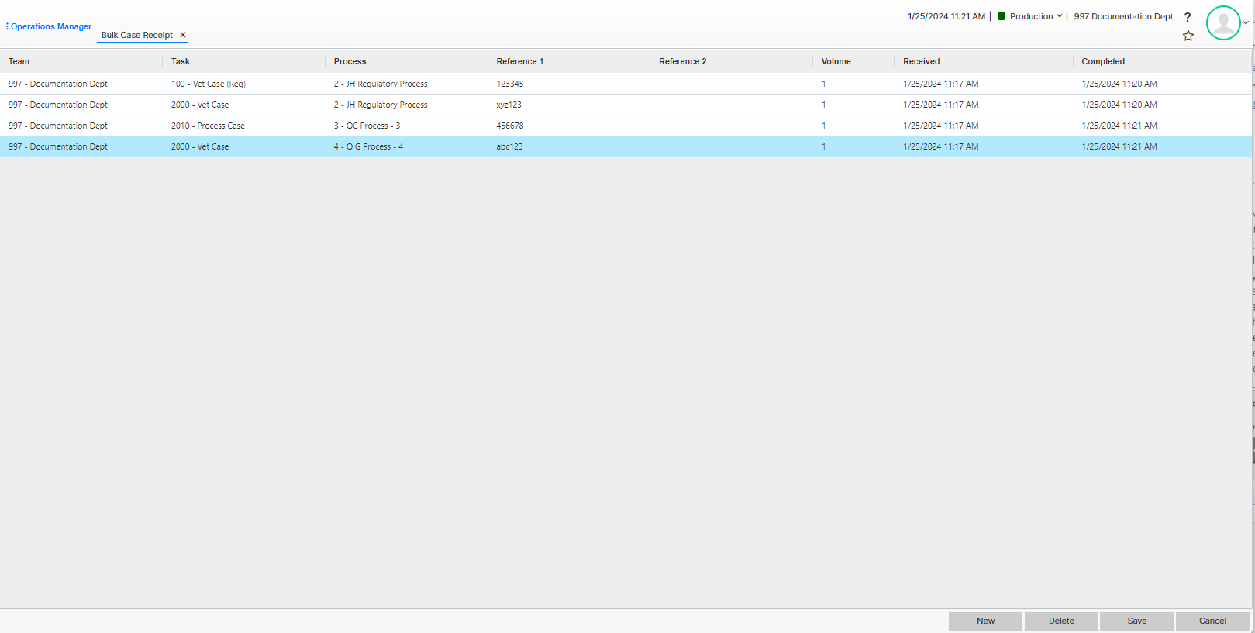Sort by the Team column header
This screenshot has height=633, width=1255.
(19, 61)
